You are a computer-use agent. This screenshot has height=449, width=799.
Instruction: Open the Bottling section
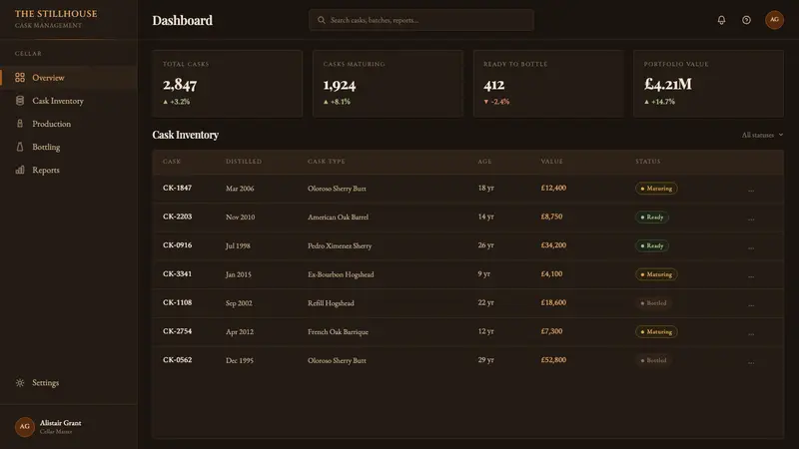tap(69, 147)
